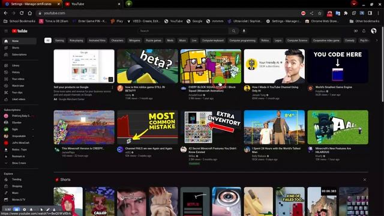Open Subscriptions in the sidebar
Screen dimensions: 384x216
coord(19,55)
